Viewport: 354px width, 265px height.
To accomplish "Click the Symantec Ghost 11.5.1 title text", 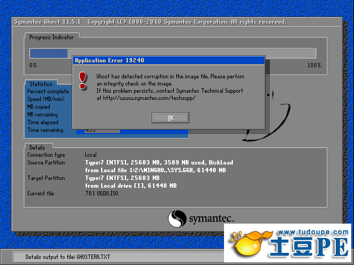I will 48,22.
